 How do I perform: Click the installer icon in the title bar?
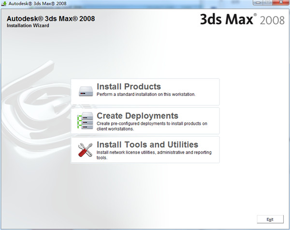[x=4, y=3]
